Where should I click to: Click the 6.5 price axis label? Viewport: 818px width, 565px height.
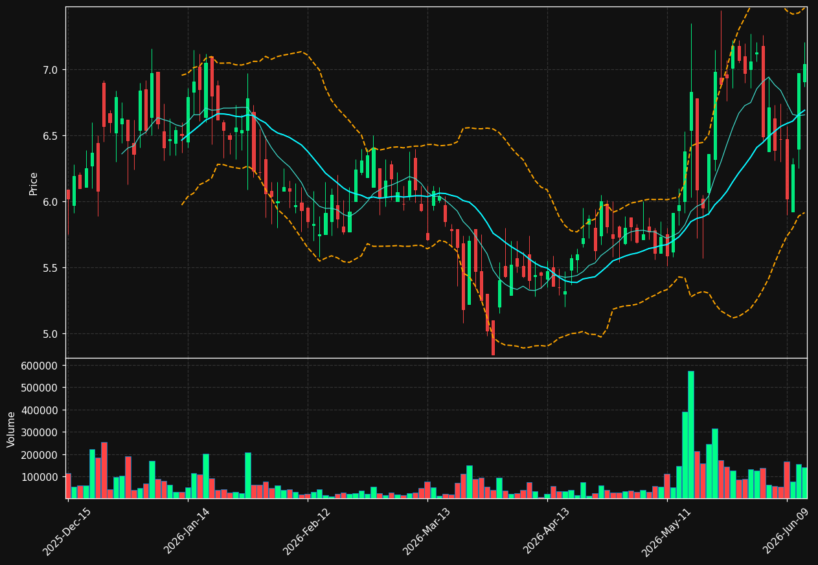click(x=51, y=136)
